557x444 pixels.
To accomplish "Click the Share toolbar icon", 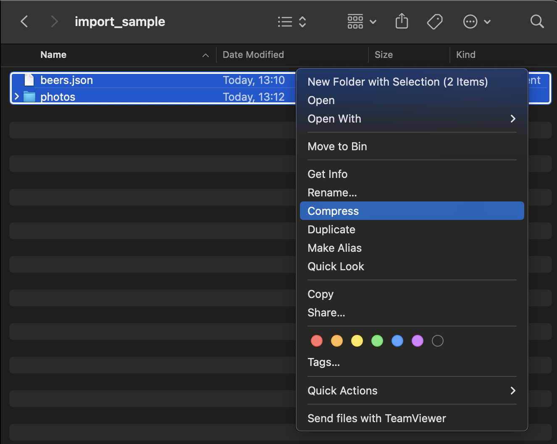I will [402, 21].
